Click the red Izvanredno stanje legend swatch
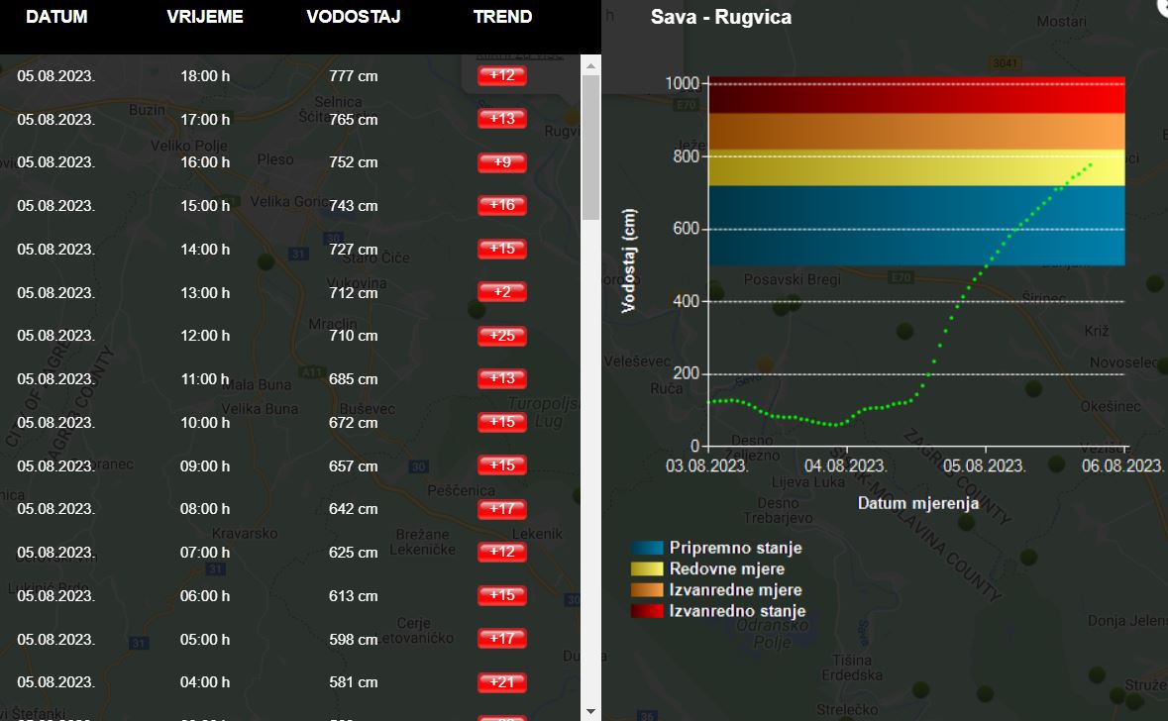1168x721 pixels. coord(647,611)
